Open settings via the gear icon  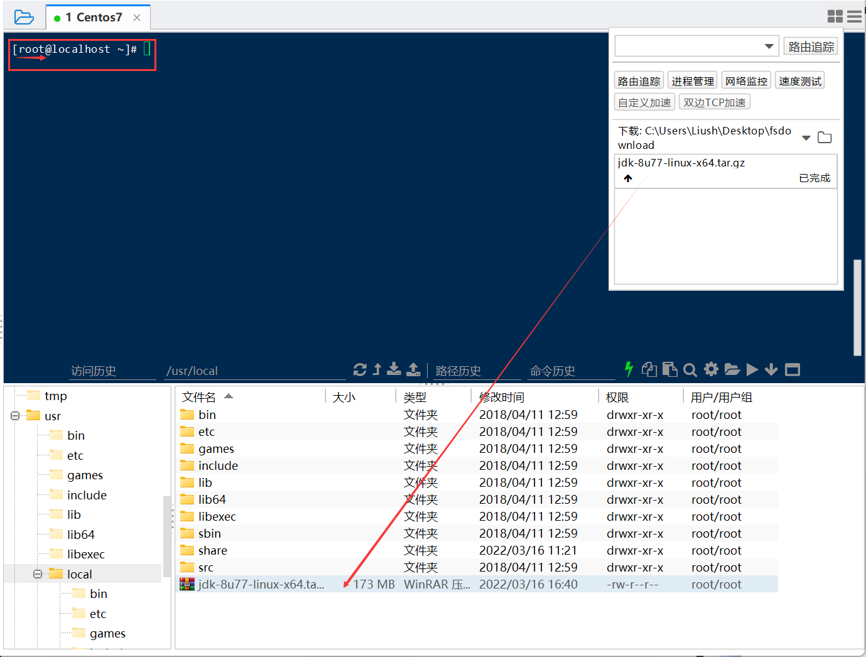pyautogui.click(x=710, y=369)
